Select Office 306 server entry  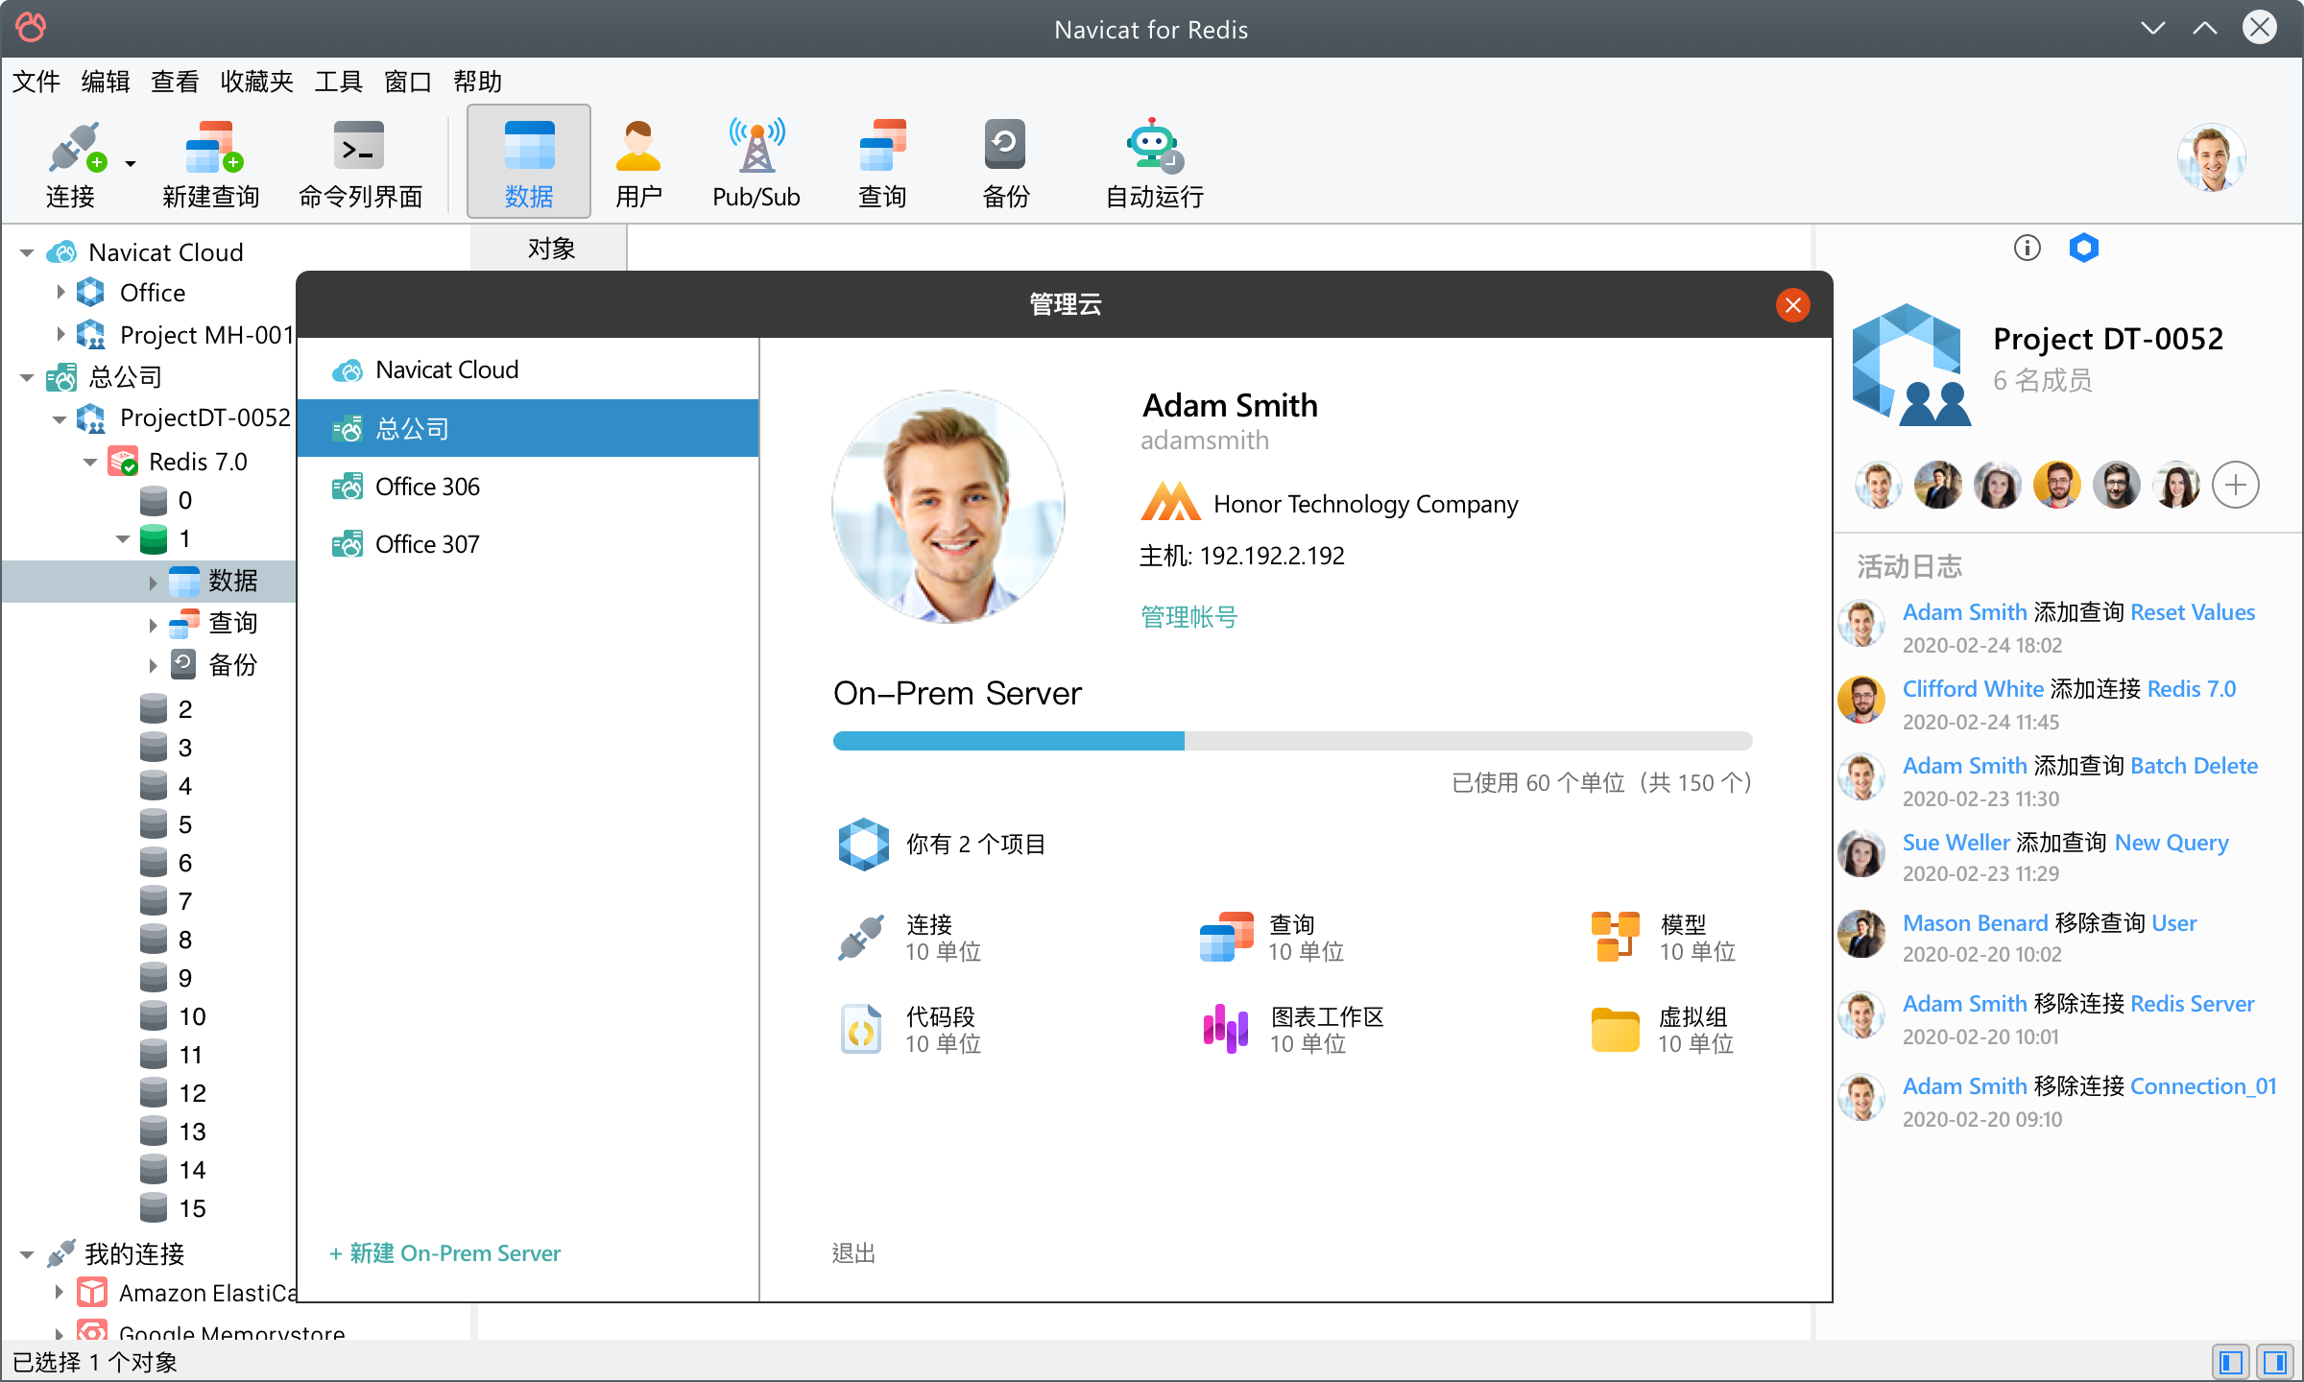(x=528, y=487)
